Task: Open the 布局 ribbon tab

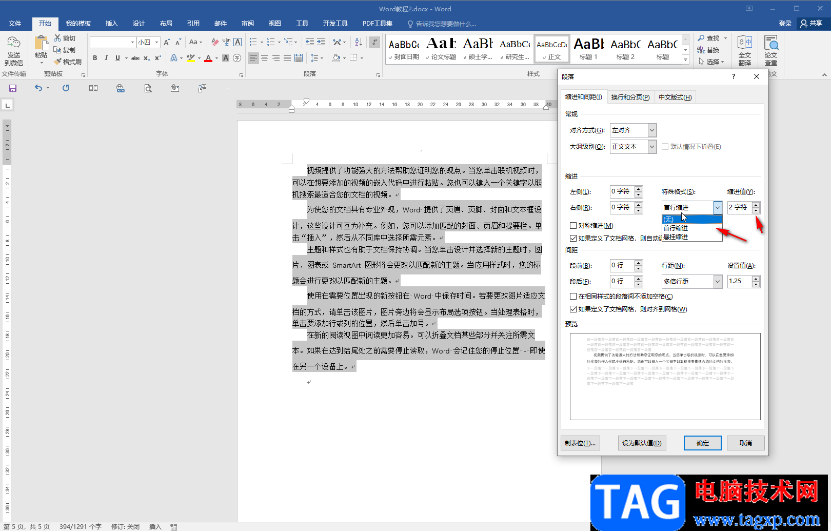Action: [x=166, y=24]
